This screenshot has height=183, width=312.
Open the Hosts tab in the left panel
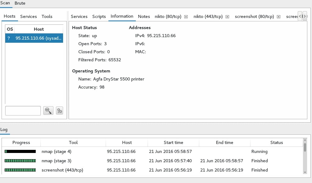10,16
